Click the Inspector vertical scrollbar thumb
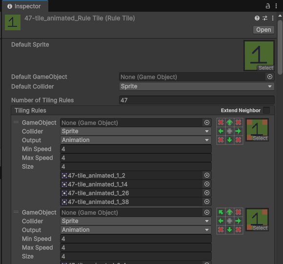This screenshot has width=283, height=264. click(280, 47)
